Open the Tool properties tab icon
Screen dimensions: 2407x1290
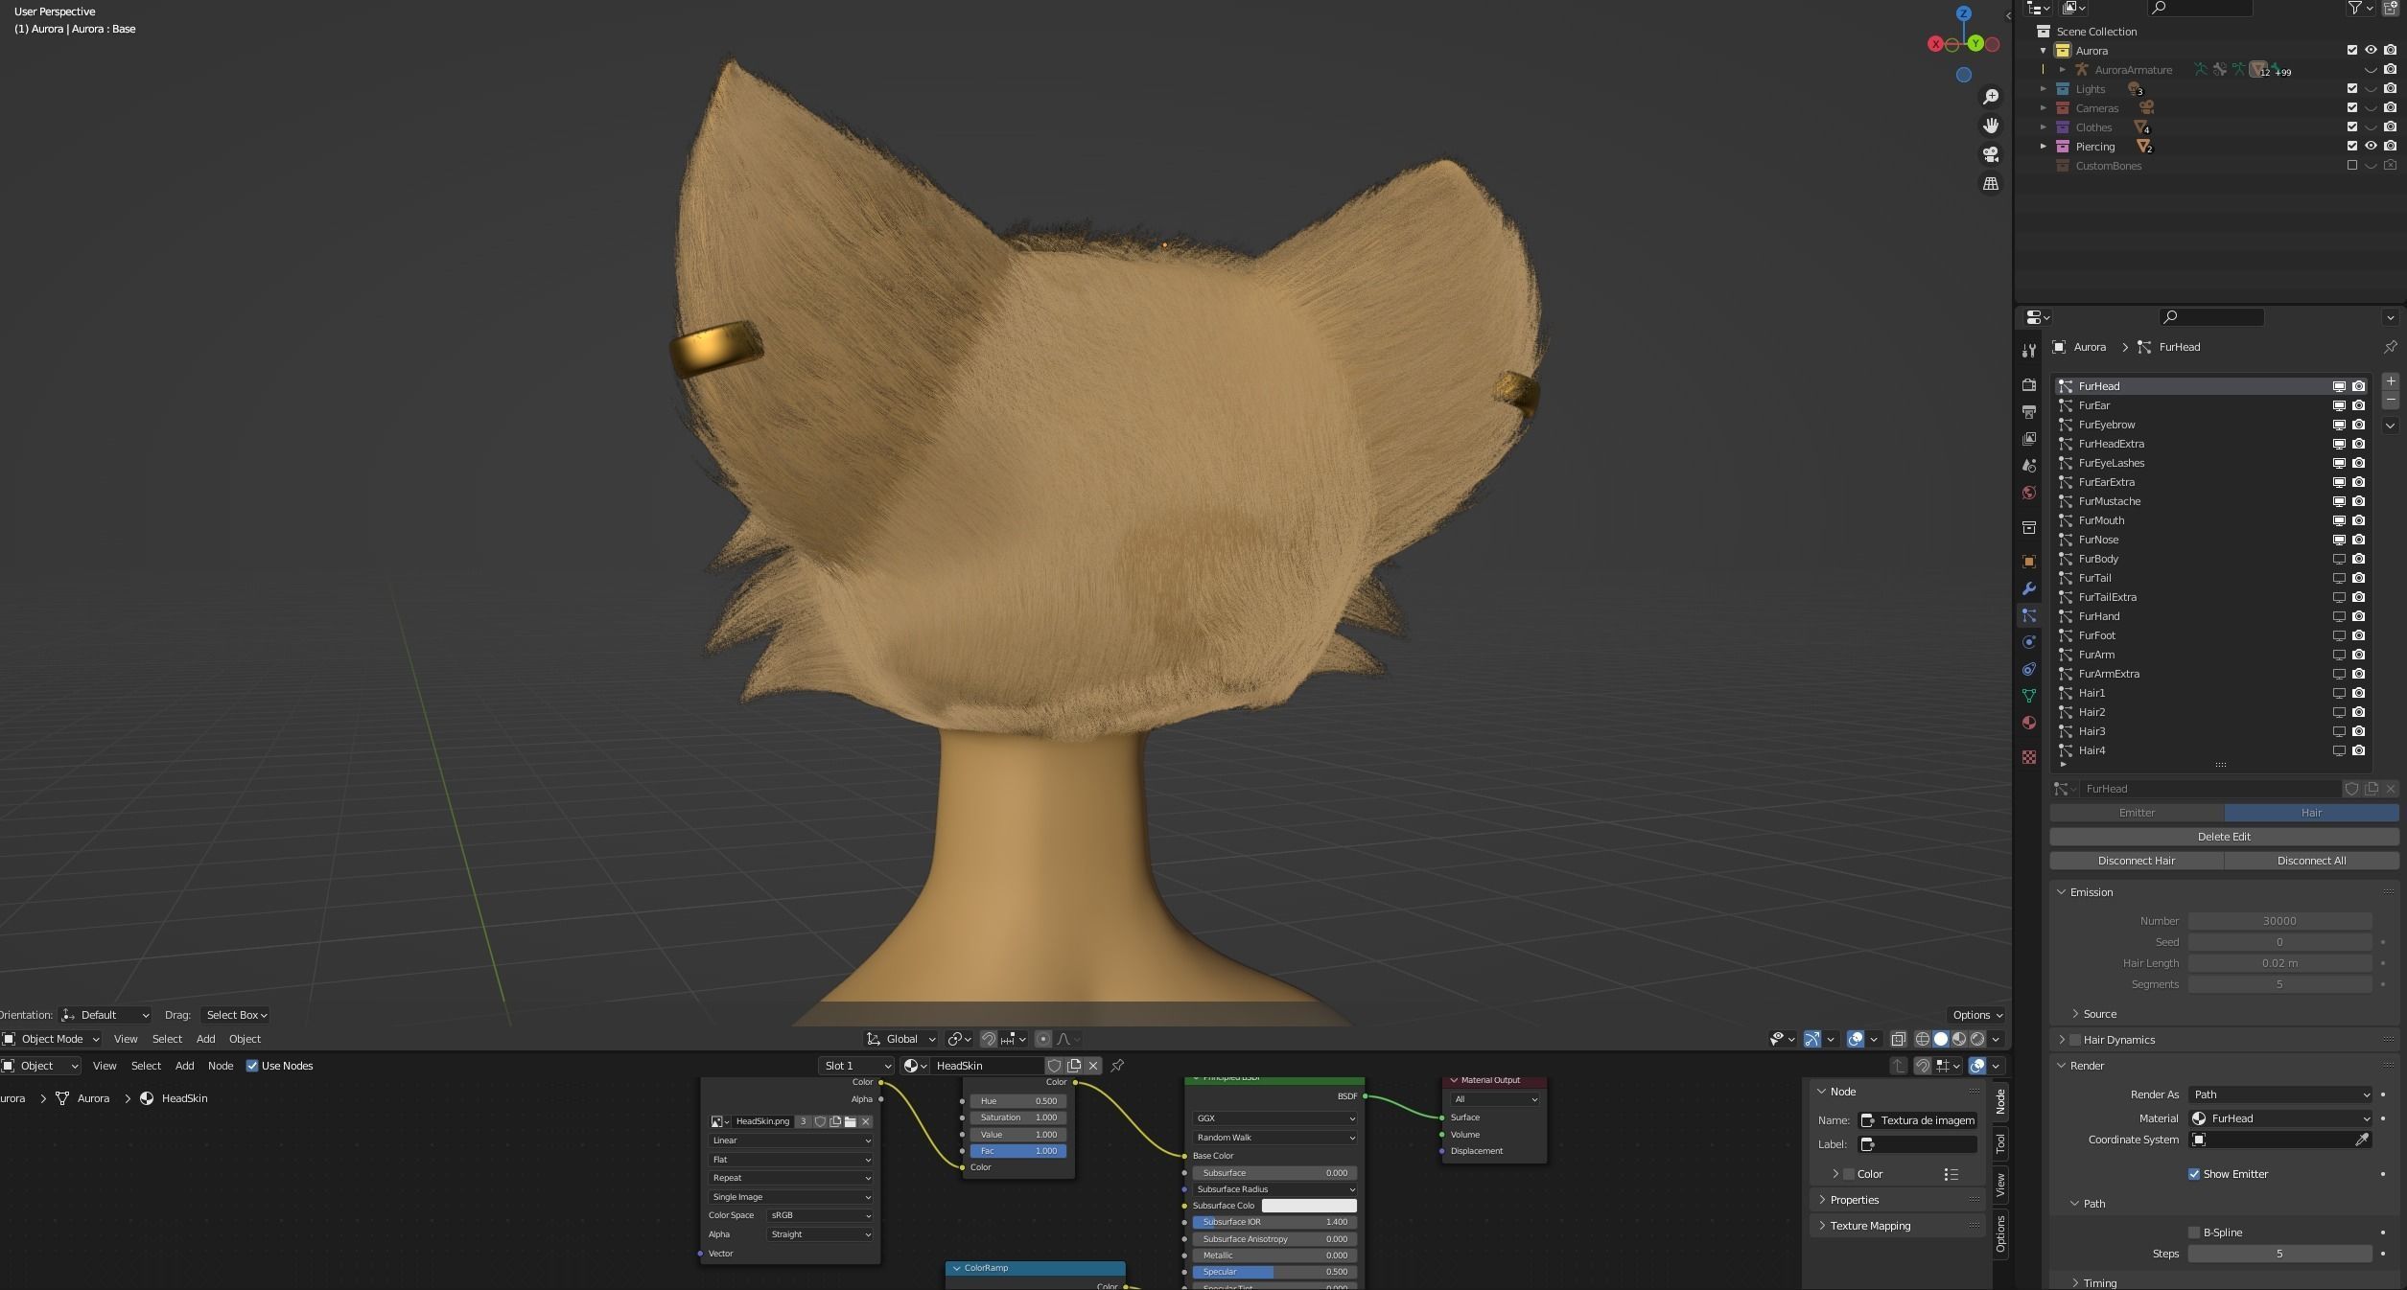(x=2028, y=351)
